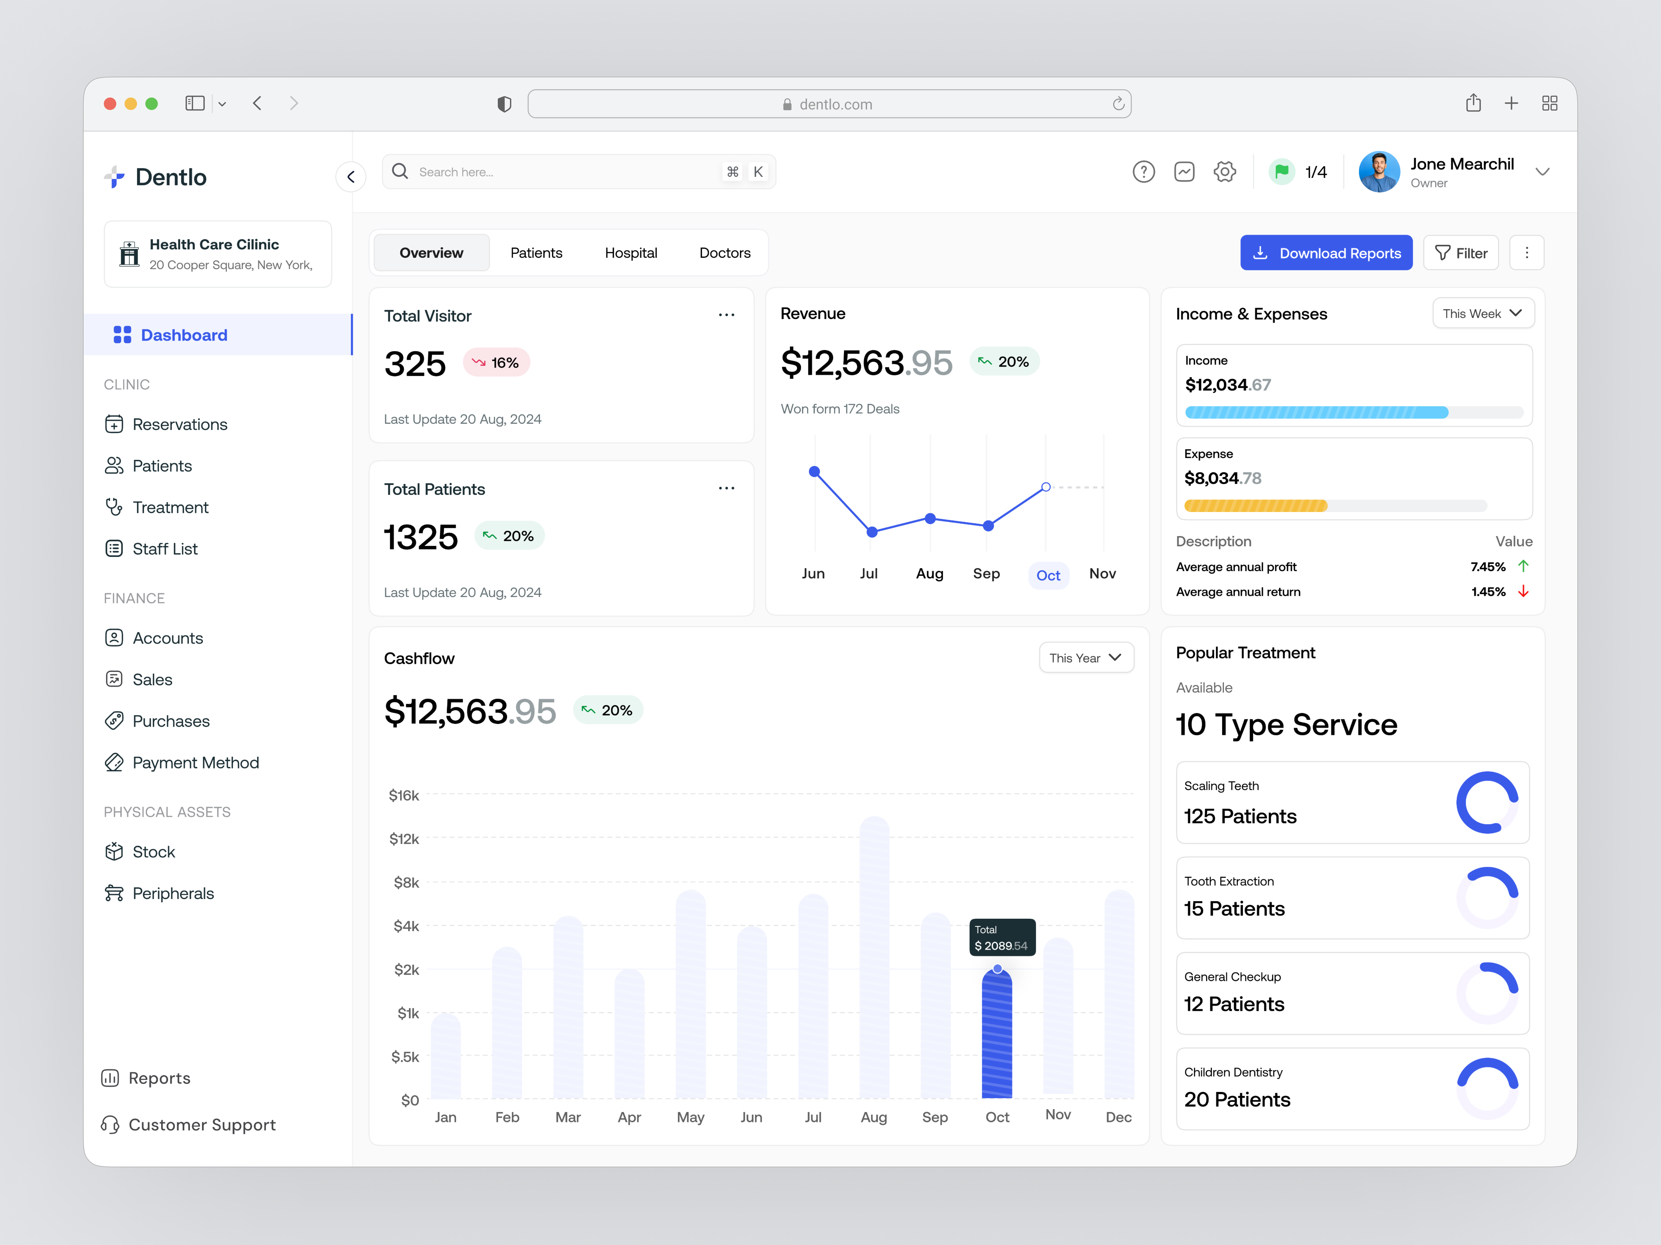Screen dimensions: 1661x1245
Task: Open the help question mark icon
Action: [1144, 171]
